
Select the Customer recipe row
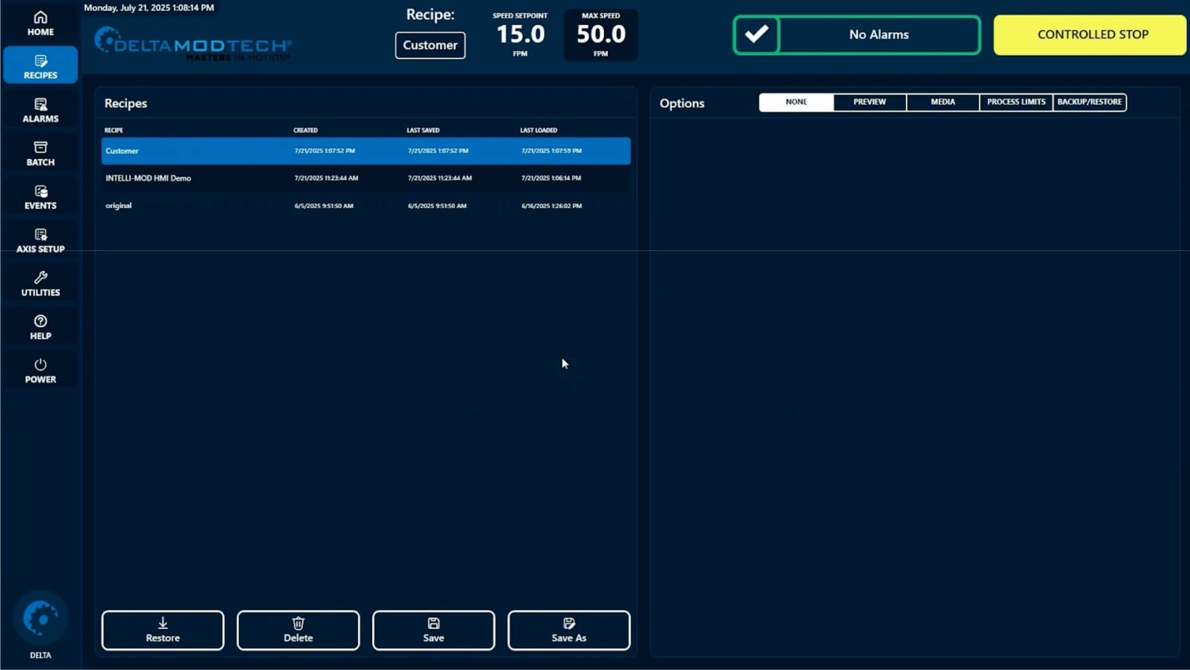click(x=366, y=151)
